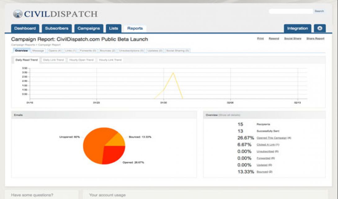The width and height of the screenshot is (338, 199).
Task: Open the Integration tab
Action: tap(297, 28)
